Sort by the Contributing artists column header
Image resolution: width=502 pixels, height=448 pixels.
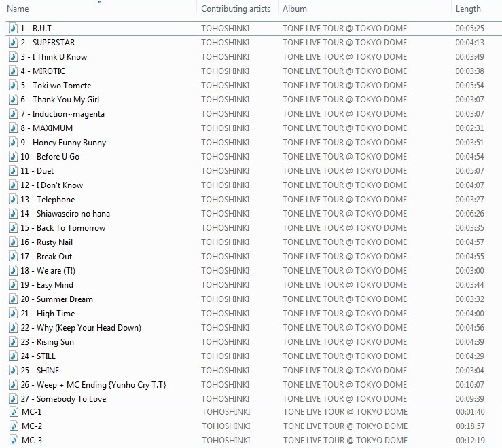[236, 9]
